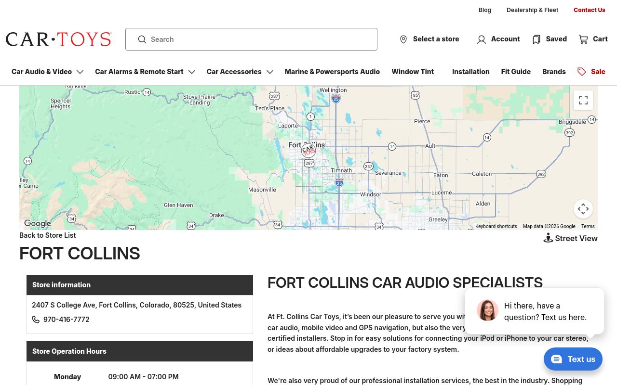The width and height of the screenshot is (617, 385).
Task: Call 970-416-7772 phone number
Action: [66, 320]
